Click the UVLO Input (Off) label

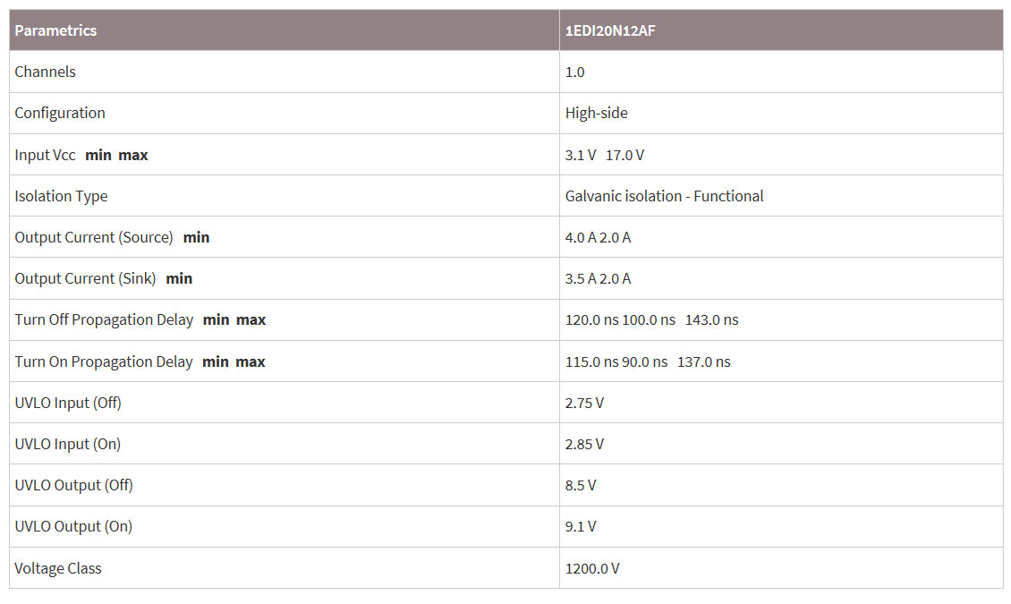[x=68, y=403]
